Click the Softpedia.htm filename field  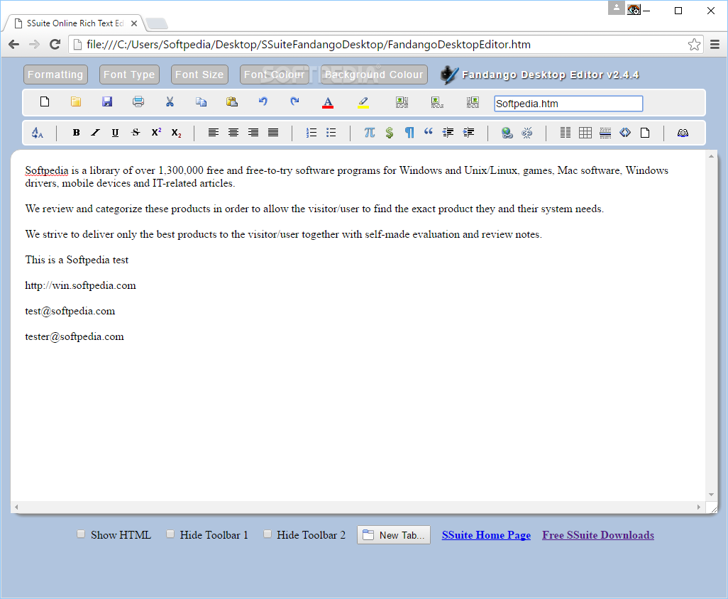click(568, 104)
